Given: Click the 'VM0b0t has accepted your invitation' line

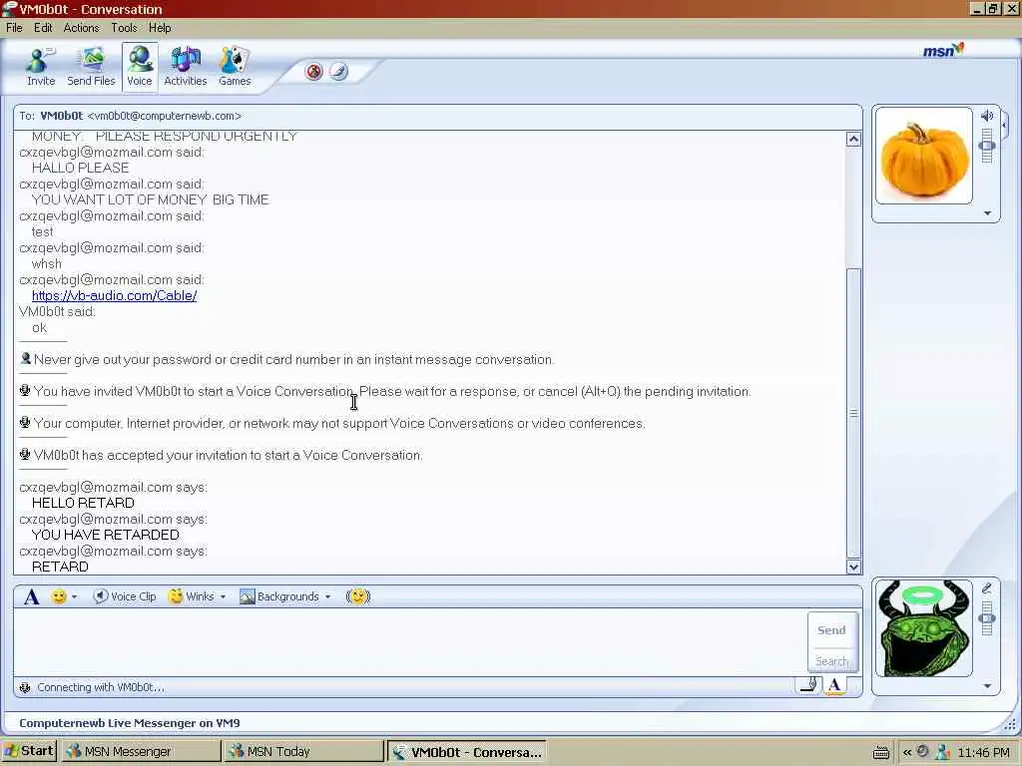Looking at the screenshot, I should (x=229, y=455).
